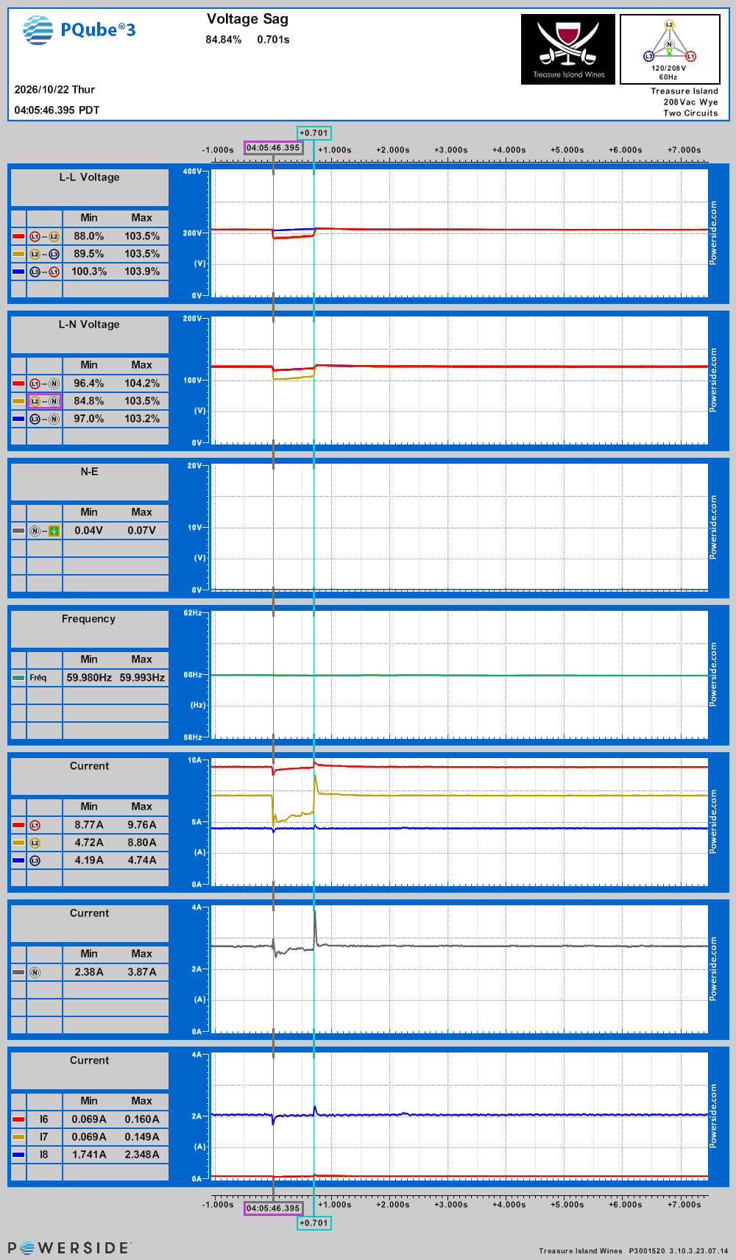Click the Powerside logo in the footer
The image size is (736, 1260).
(x=69, y=1247)
